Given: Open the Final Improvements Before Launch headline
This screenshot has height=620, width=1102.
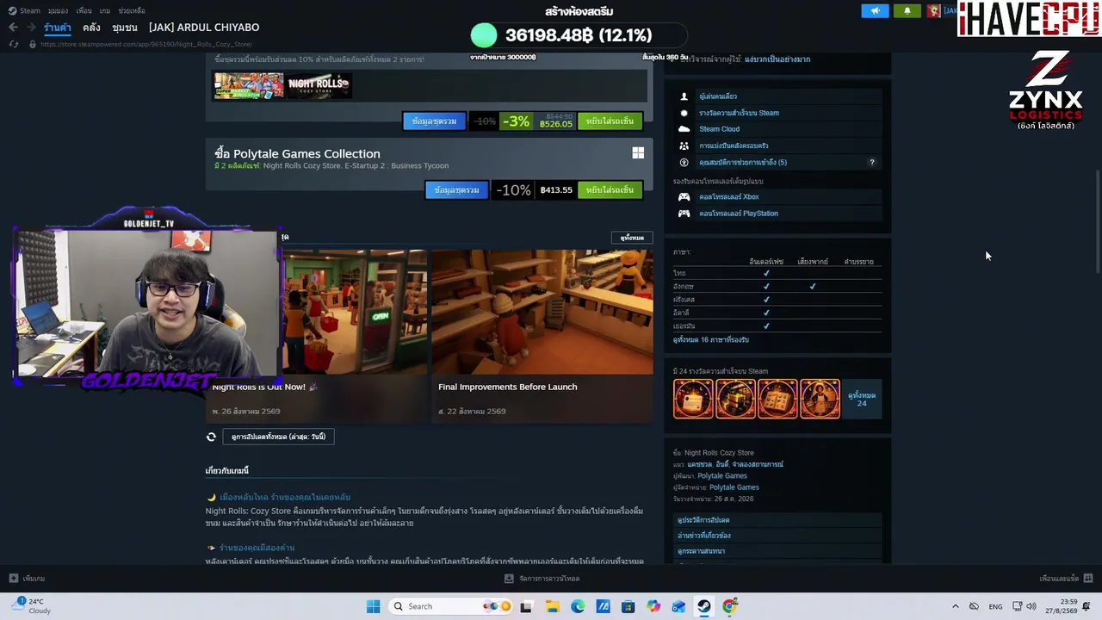Looking at the screenshot, I should [508, 387].
